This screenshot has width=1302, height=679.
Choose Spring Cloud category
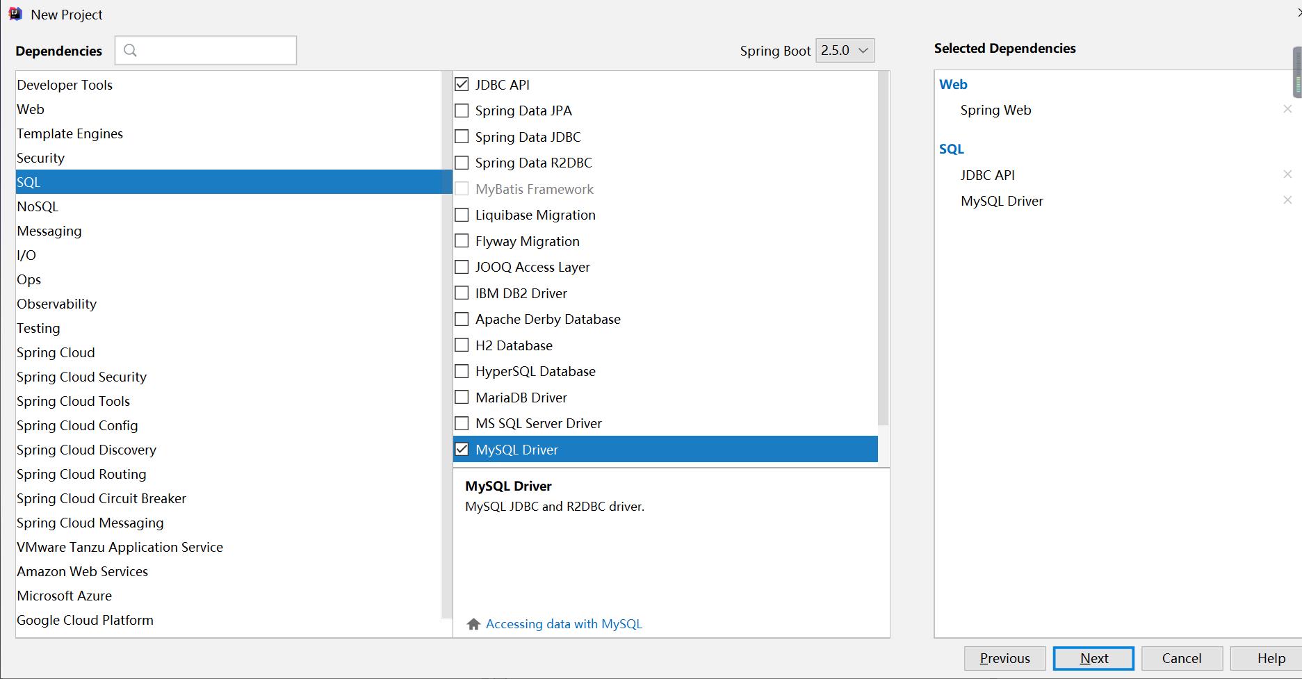coord(229,352)
